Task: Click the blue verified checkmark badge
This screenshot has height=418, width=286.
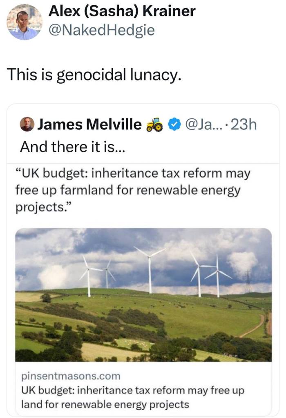Action: point(174,125)
